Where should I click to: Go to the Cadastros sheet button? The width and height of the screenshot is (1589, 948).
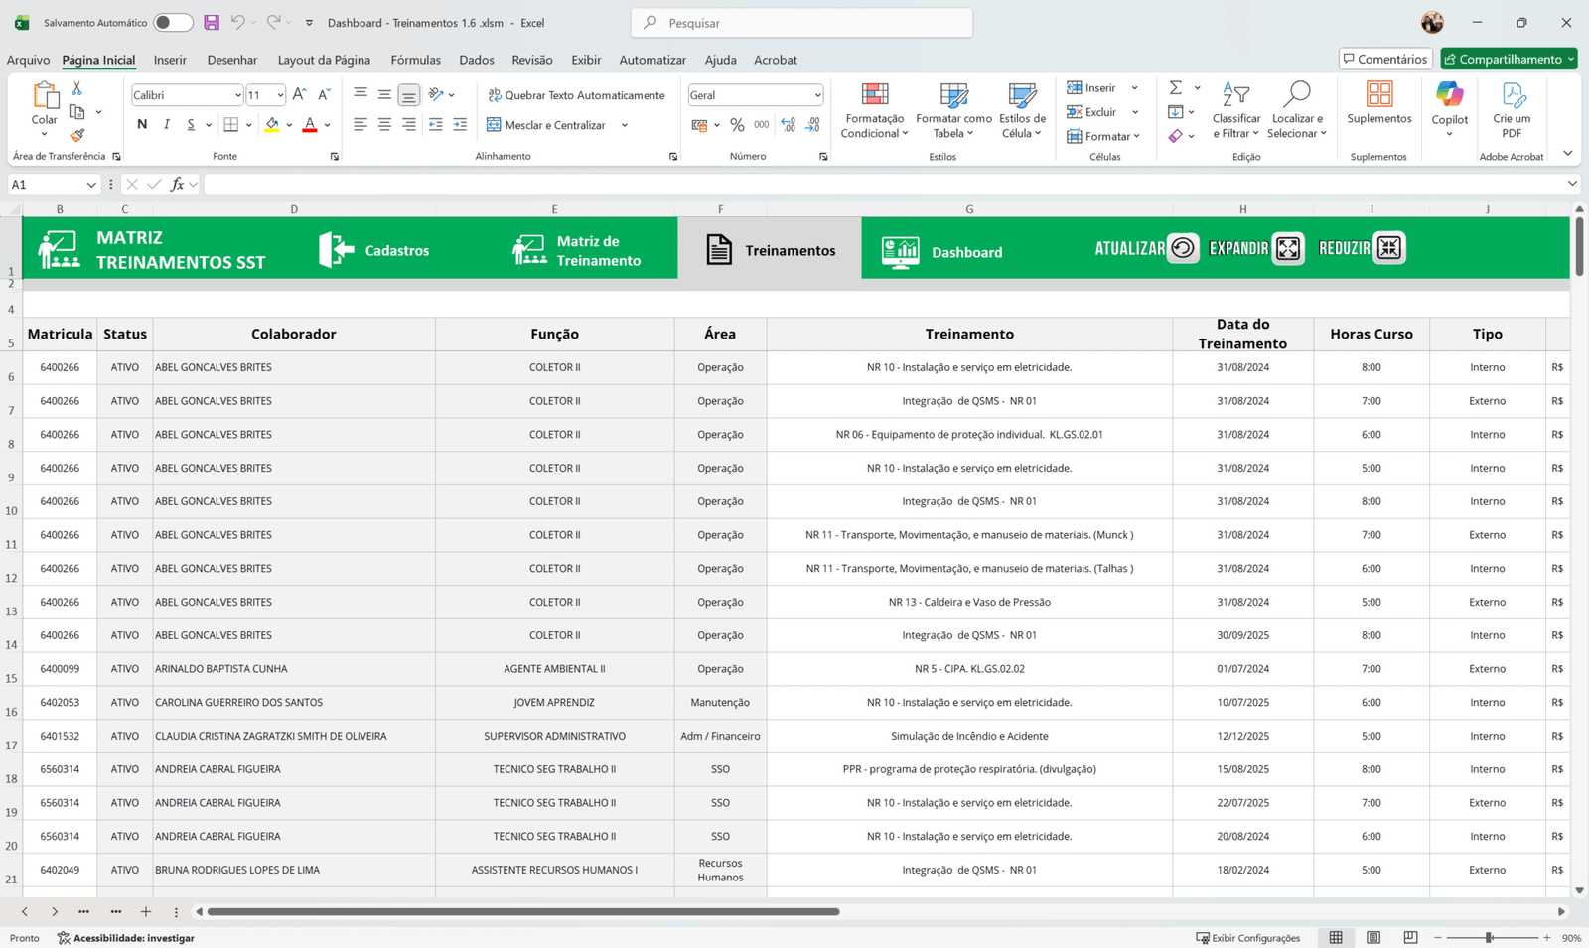374,250
